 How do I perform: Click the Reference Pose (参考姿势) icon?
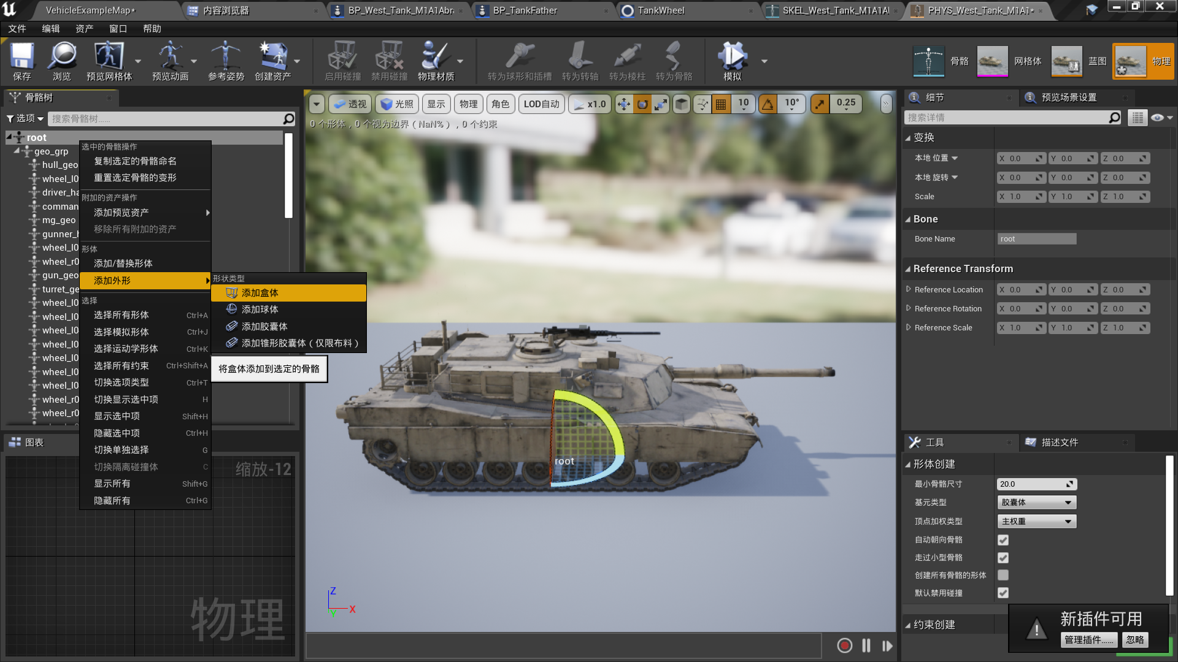coord(225,56)
